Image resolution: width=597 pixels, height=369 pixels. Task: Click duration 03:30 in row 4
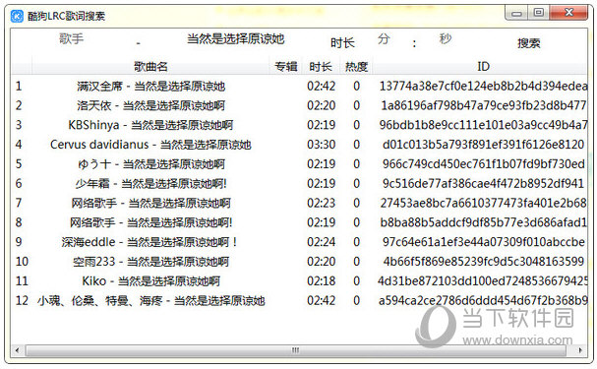click(321, 145)
